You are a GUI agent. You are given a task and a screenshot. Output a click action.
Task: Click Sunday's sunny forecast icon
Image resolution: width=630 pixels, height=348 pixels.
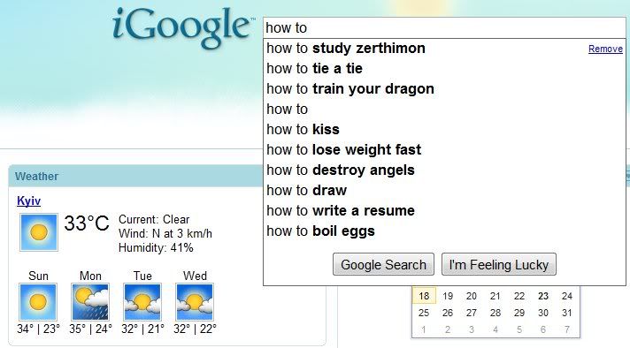[x=38, y=301]
